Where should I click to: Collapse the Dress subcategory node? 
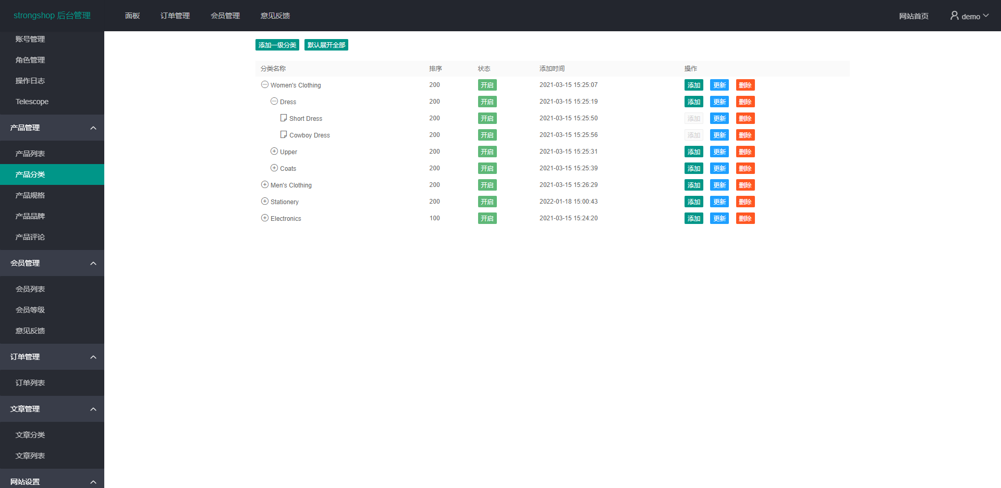click(274, 101)
